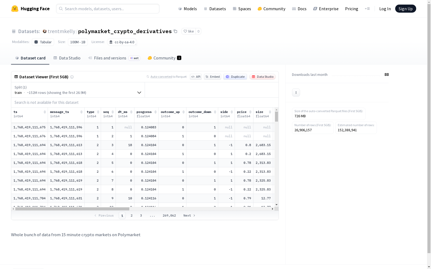Screen dimensions: 431x269
Task: Open Docs in the top navigation
Action: pos(299,9)
